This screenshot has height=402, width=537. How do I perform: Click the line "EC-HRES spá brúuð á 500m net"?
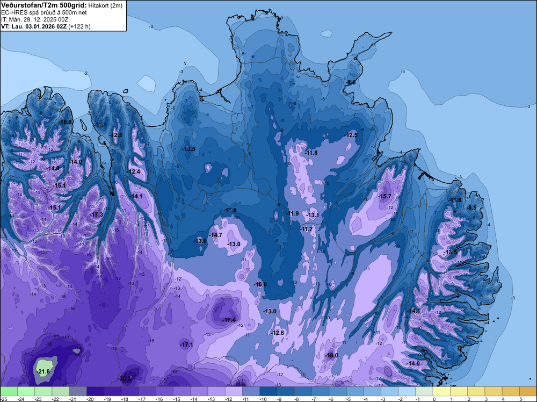(44, 12)
